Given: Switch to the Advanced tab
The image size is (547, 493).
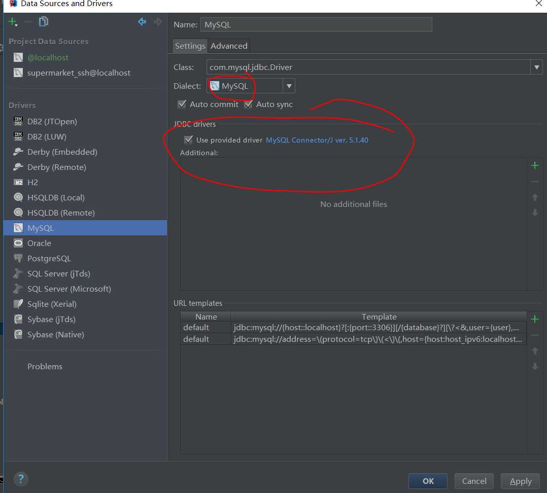Looking at the screenshot, I should pos(229,46).
